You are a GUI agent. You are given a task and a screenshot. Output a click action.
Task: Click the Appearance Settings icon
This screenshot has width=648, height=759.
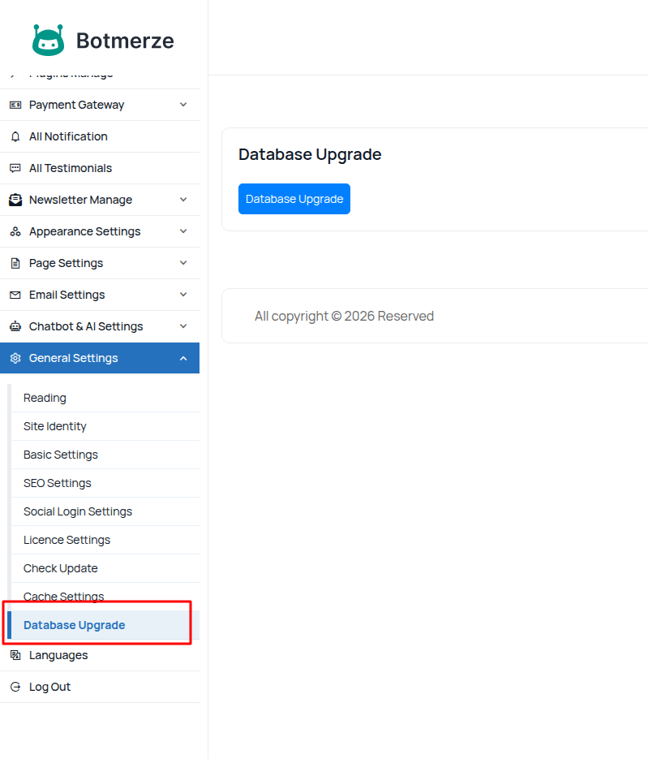[x=15, y=231]
